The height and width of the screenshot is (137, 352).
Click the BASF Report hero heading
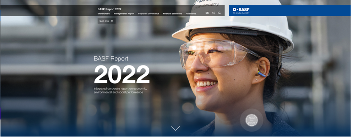[x=111, y=59]
